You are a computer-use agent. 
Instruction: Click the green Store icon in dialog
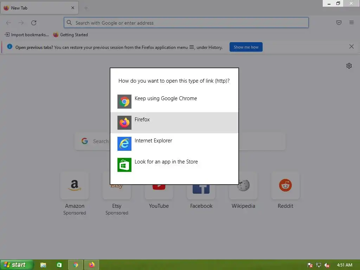(x=124, y=165)
